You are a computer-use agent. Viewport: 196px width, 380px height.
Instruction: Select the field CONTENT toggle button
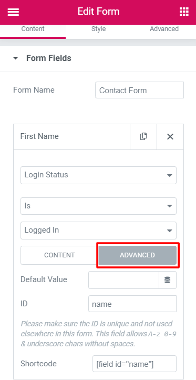59,255
